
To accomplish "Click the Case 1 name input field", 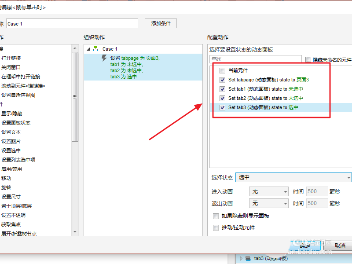I will [70, 22].
